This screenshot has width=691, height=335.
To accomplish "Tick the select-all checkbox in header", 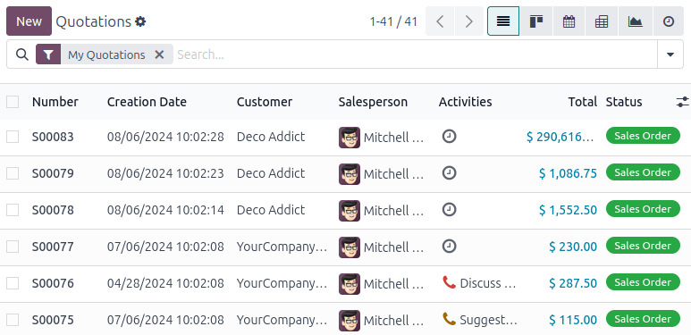I will pos(13,102).
